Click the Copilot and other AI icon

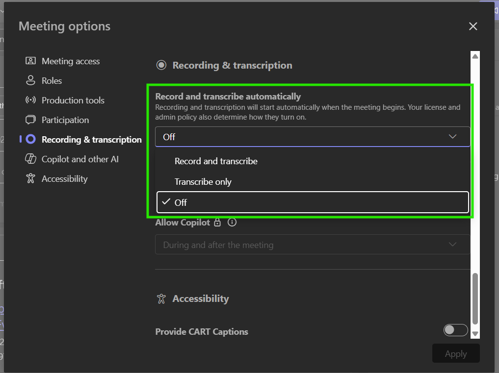pos(30,159)
